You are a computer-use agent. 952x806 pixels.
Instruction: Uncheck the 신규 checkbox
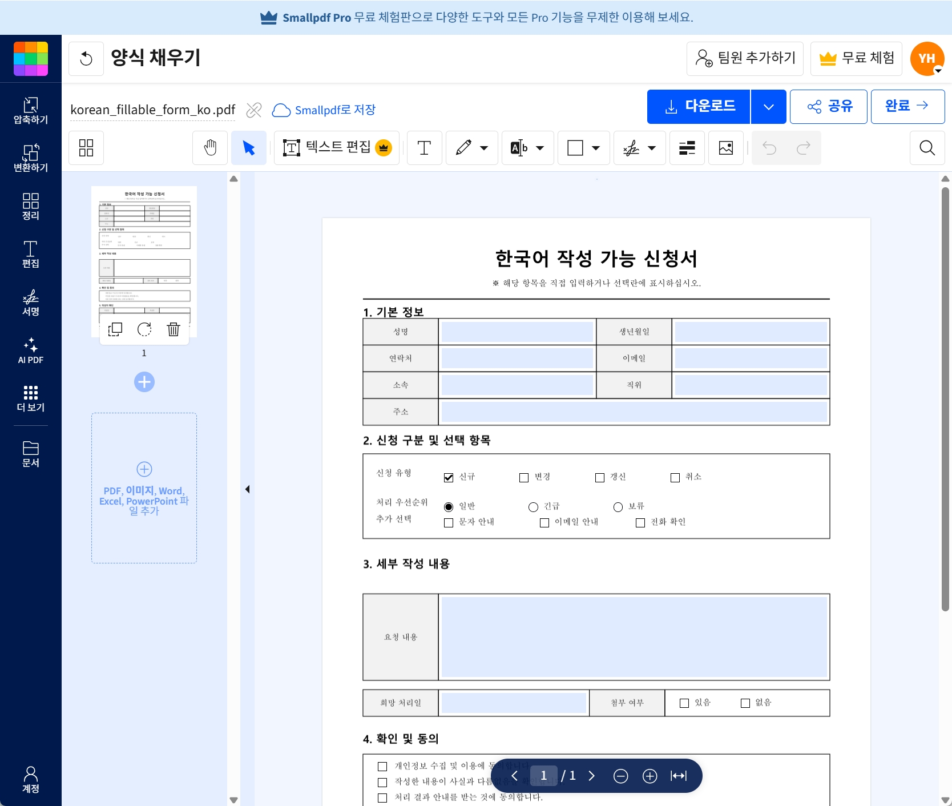click(x=449, y=477)
